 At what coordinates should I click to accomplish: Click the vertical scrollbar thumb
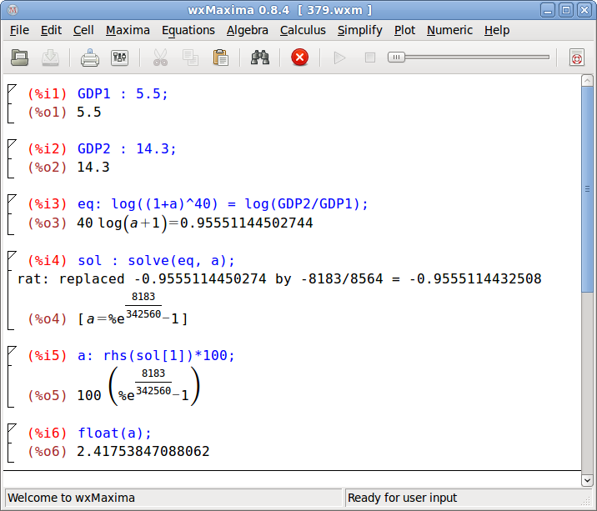pos(587,189)
